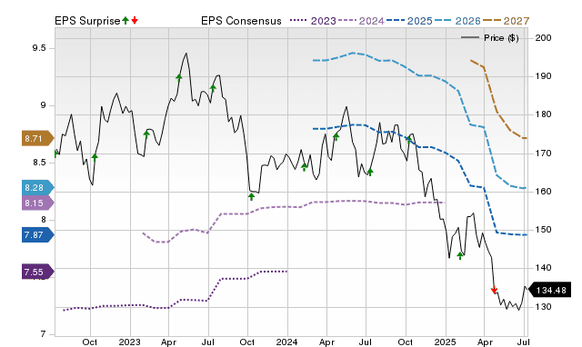Select green surprise arrow just after October 2022

pos(95,157)
